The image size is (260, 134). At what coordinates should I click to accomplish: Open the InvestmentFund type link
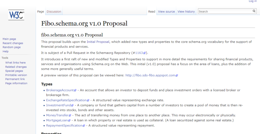pyautogui.click(x=60, y=105)
